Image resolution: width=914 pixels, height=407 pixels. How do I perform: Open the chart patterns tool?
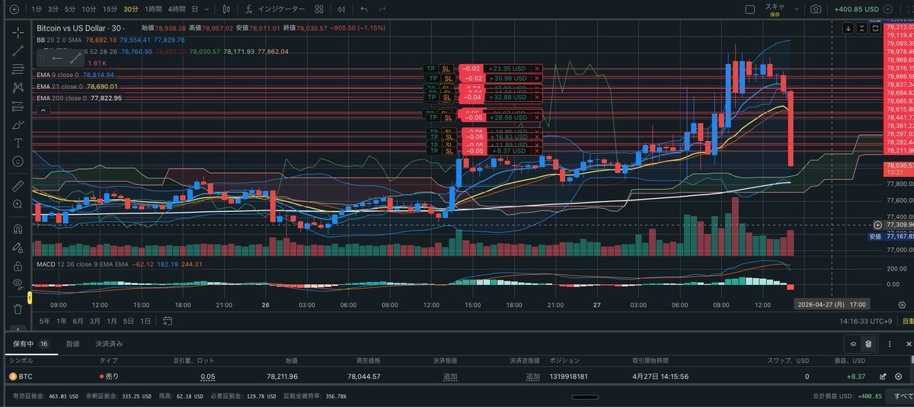click(18, 88)
